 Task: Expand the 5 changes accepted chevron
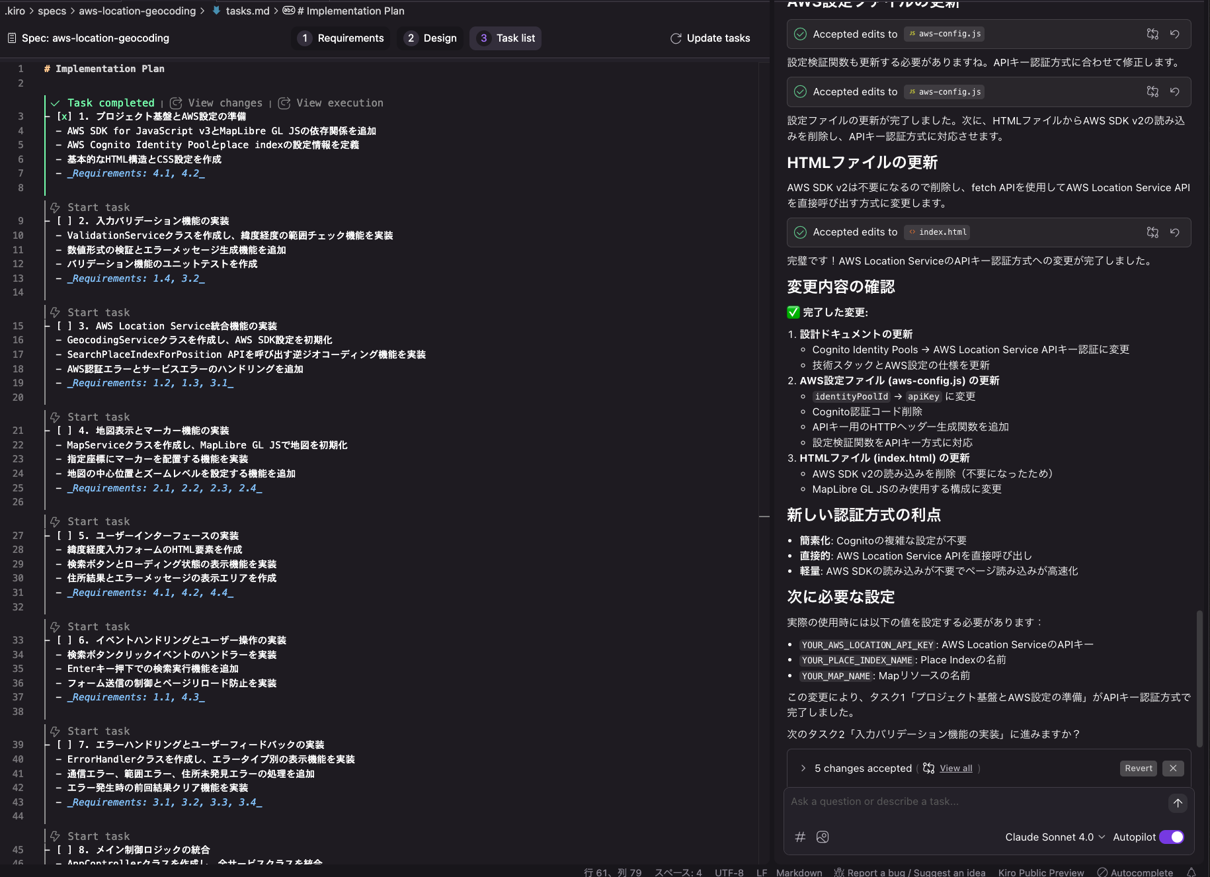(803, 769)
